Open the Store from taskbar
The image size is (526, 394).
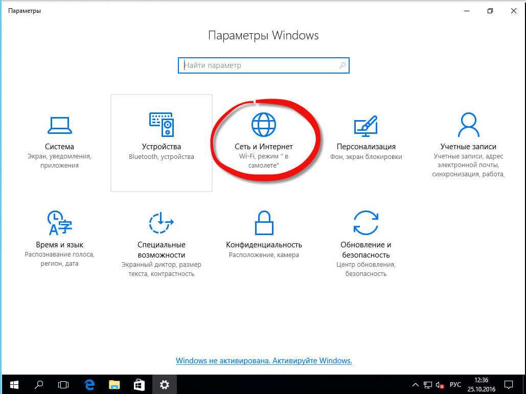point(139,384)
